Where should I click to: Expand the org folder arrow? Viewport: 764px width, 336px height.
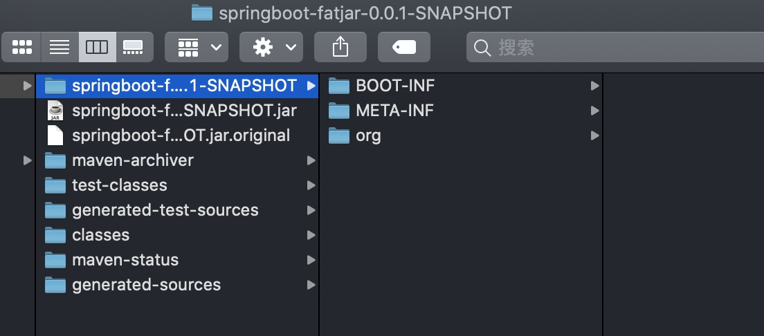tap(594, 136)
